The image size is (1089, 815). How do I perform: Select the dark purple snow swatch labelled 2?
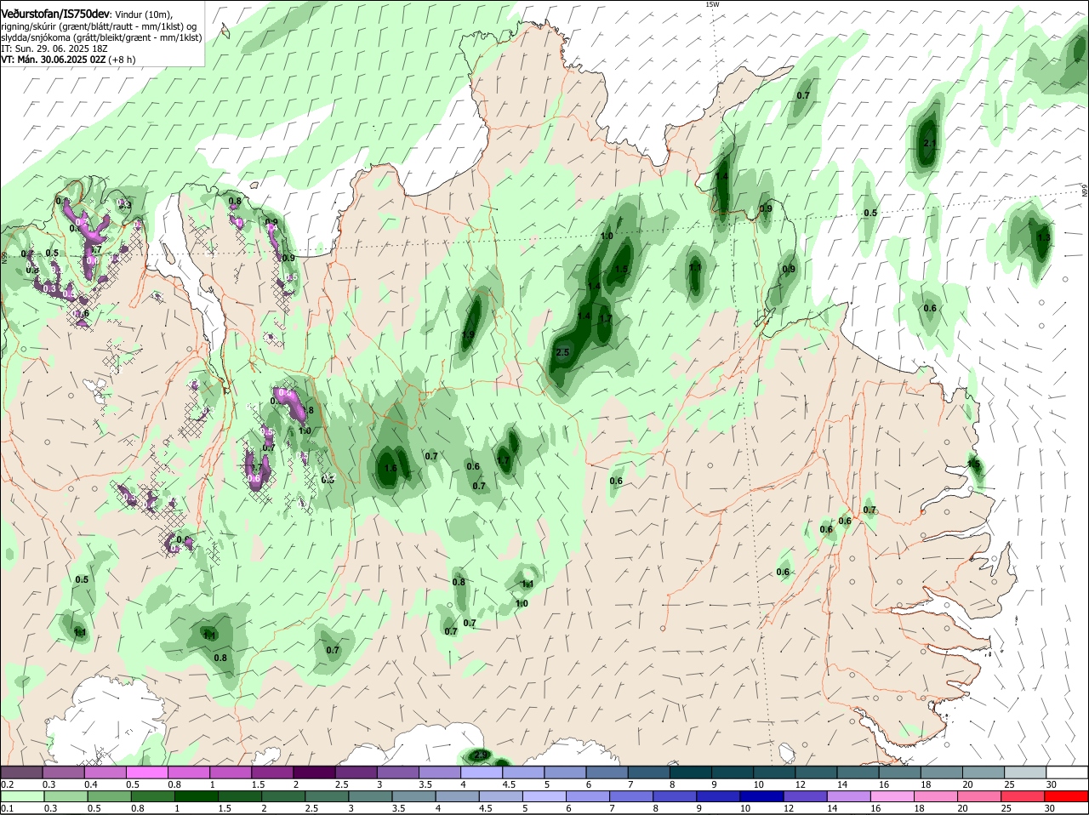tap(313, 772)
